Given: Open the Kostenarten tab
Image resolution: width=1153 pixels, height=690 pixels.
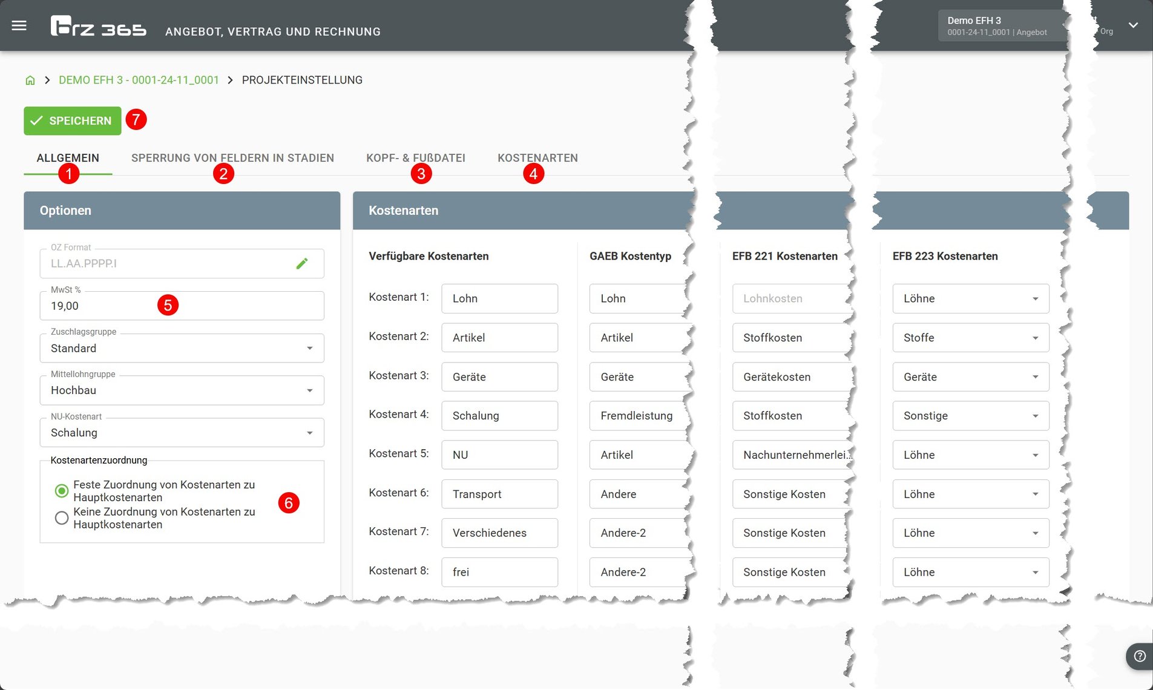Looking at the screenshot, I should (537, 158).
